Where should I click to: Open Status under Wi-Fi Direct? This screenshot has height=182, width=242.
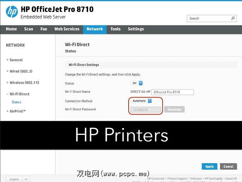[16, 102]
